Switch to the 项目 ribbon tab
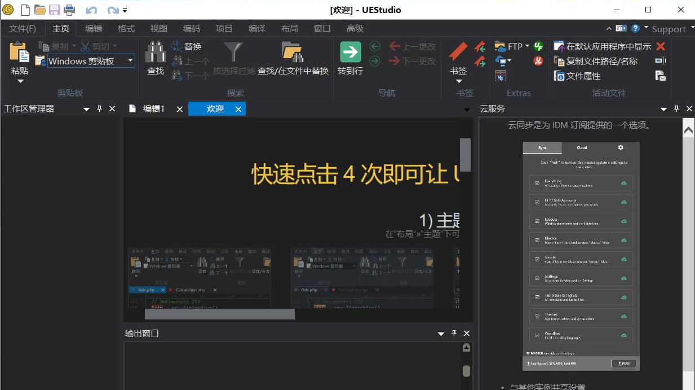 pos(224,29)
